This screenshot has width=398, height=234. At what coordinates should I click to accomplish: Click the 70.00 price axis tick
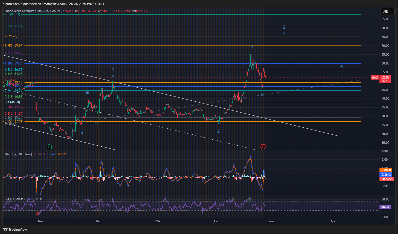[385, 46]
